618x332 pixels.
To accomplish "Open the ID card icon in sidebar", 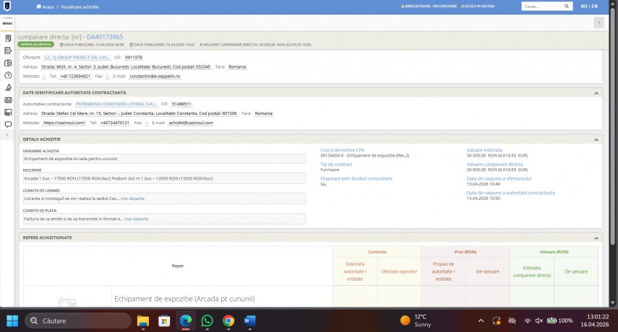I will pos(8,100).
